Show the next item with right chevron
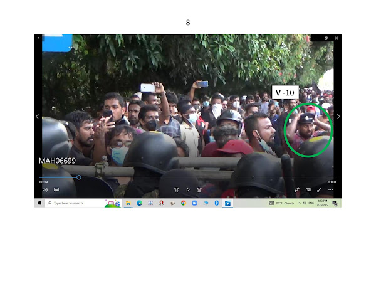The image size is (376, 291). coord(338,117)
